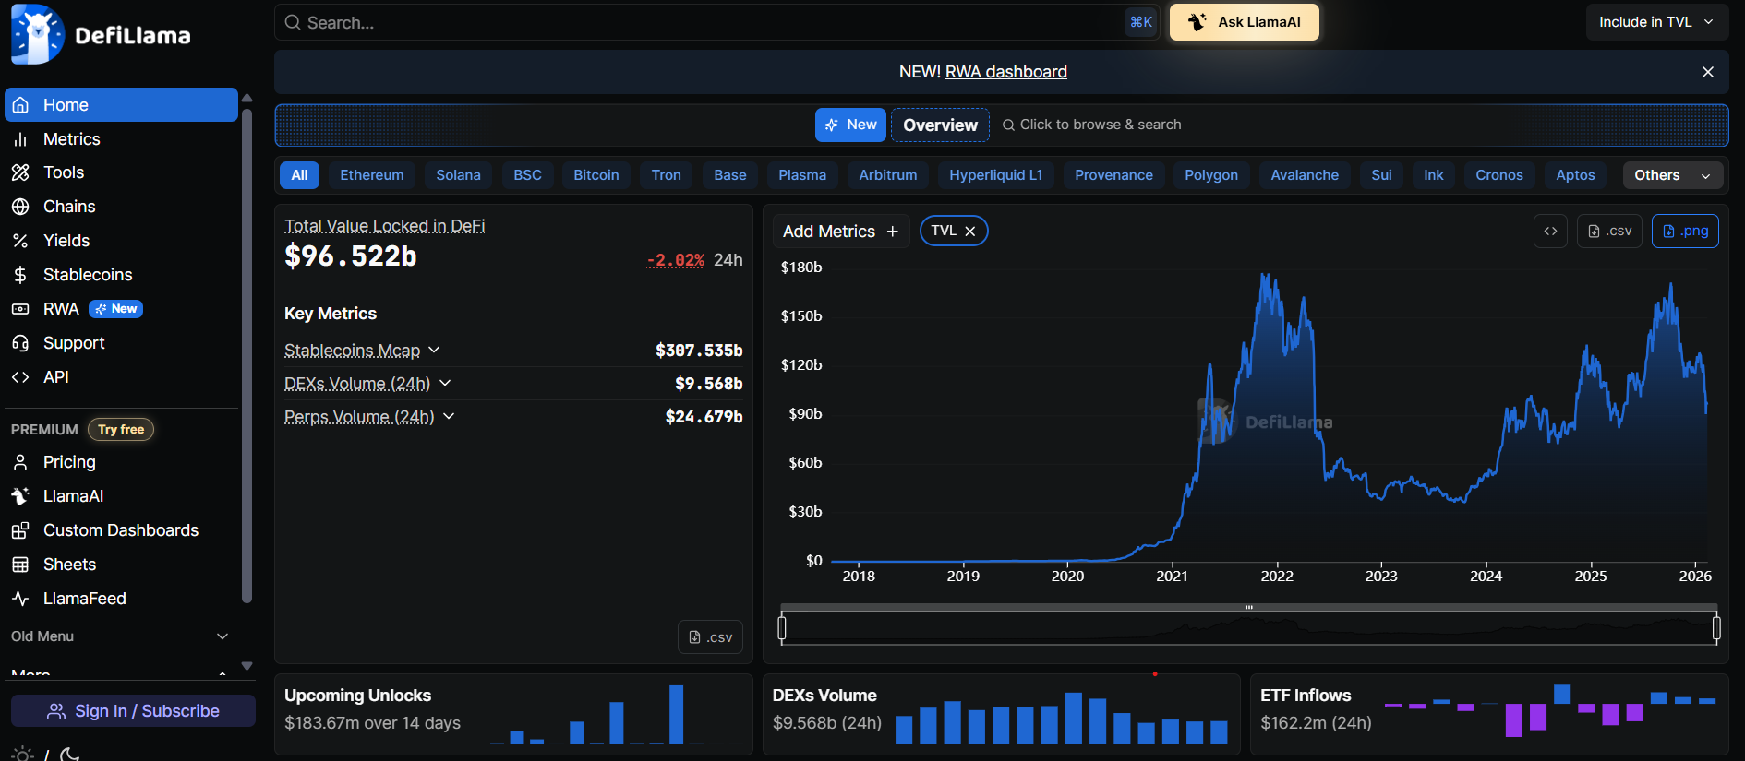
Task: Remove the TVL metric chip
Action: 970,232
